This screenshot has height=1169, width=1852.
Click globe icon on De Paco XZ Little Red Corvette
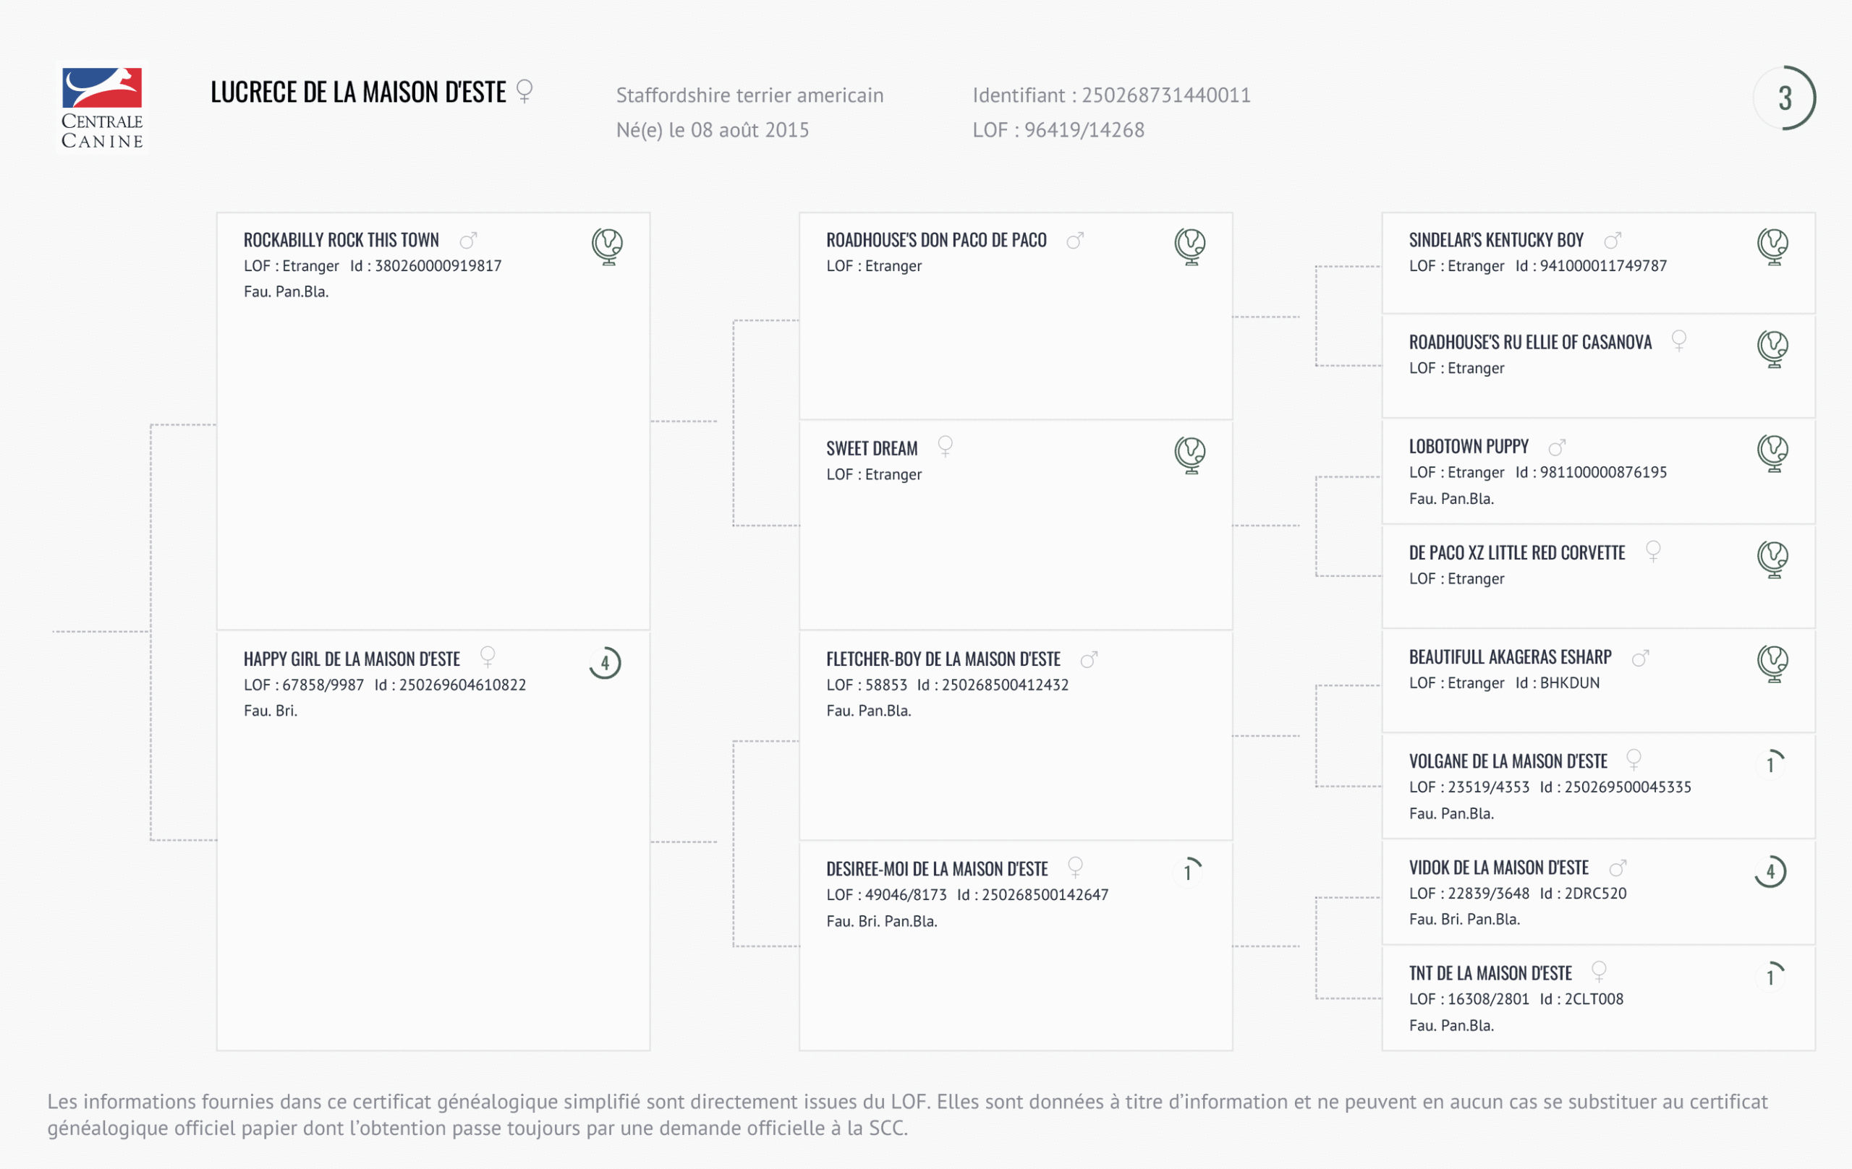tap(1772, 559)
